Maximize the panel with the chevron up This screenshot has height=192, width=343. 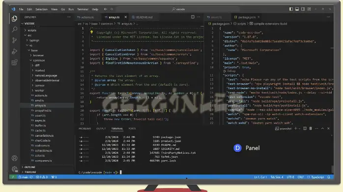click(x=322, y=129)
